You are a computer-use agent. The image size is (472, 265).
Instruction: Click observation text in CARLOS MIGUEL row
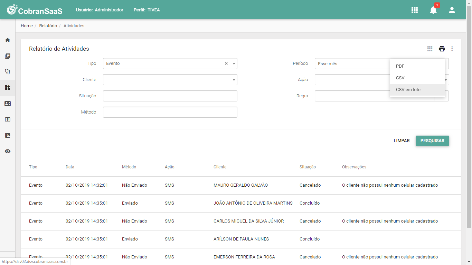pos(390,221)
